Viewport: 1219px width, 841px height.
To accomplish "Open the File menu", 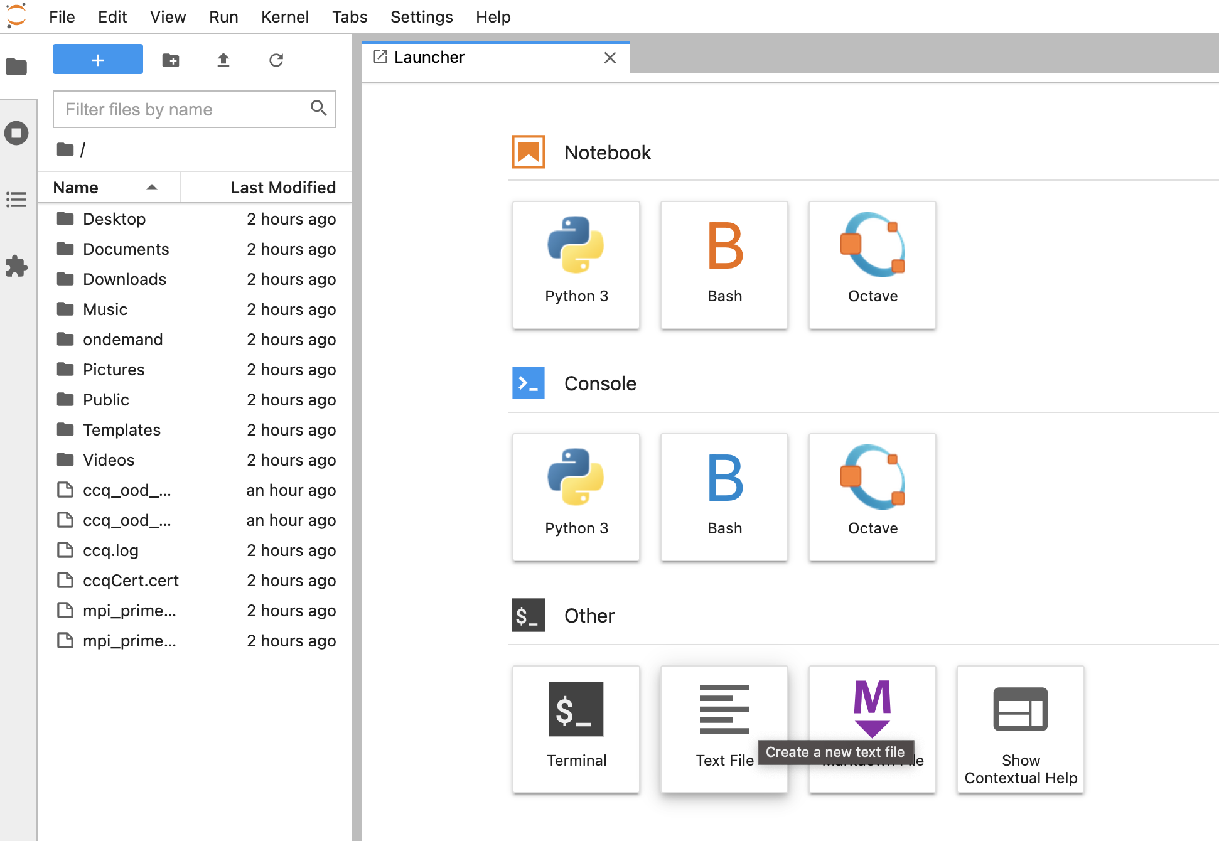I will tap(62, 17).
